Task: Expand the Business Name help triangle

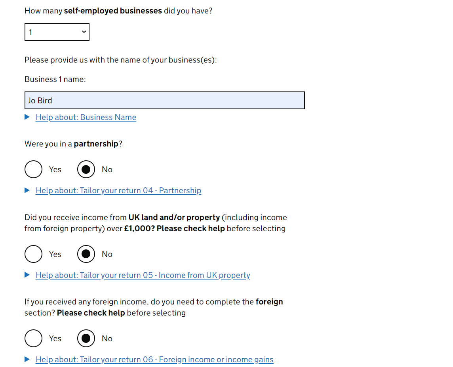Action: (27, 117)
